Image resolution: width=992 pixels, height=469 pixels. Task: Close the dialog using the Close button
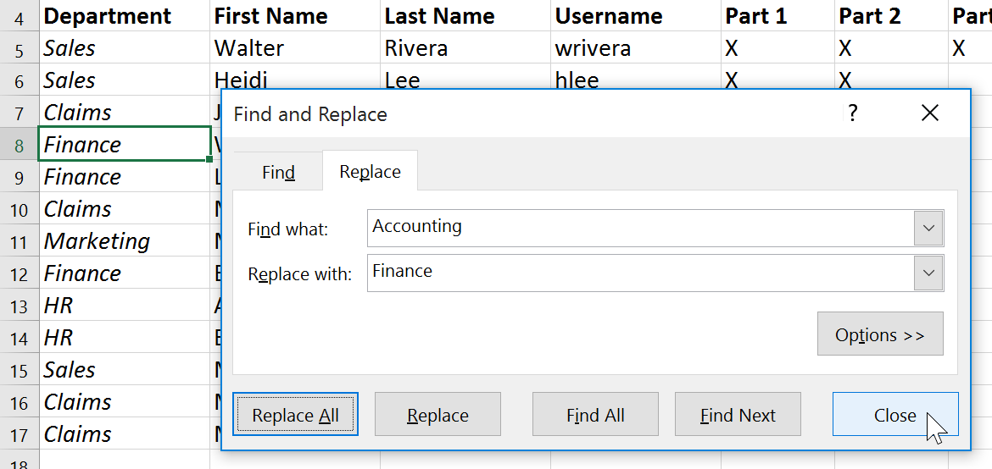pos(894,415)
